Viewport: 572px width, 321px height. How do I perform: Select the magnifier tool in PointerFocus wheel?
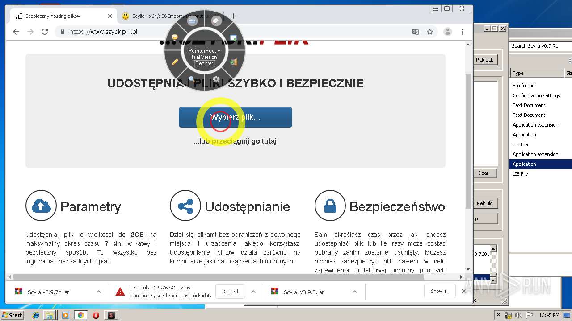(x=191, y=79)
